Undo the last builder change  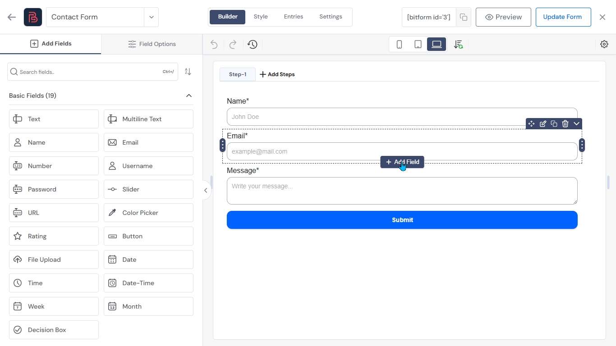[214, 44]
